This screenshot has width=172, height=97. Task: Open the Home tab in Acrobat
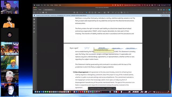35,10
